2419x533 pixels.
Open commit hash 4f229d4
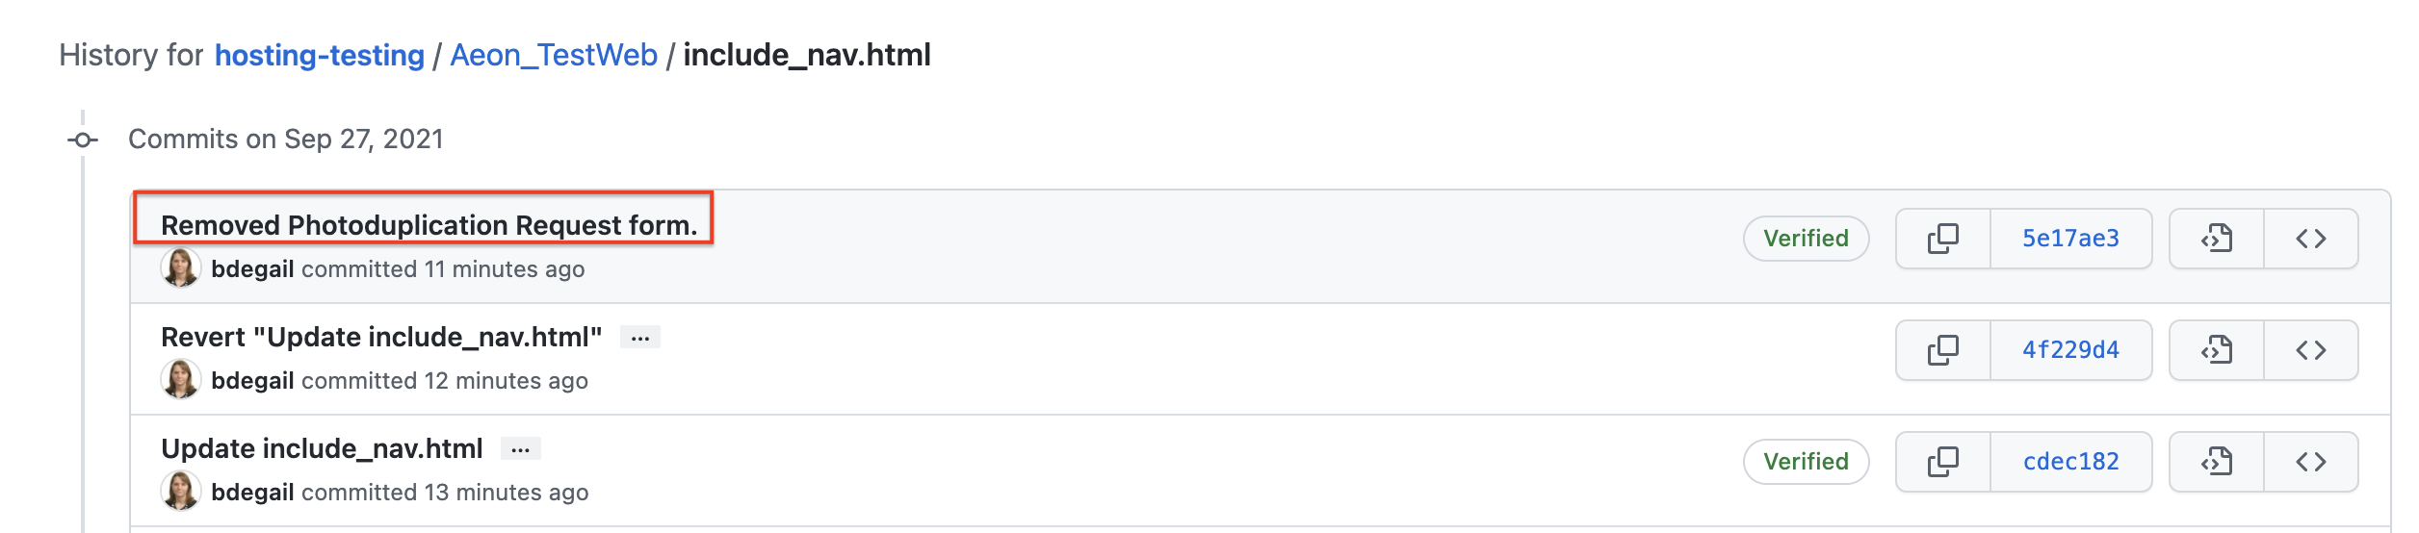(2070, 350)
